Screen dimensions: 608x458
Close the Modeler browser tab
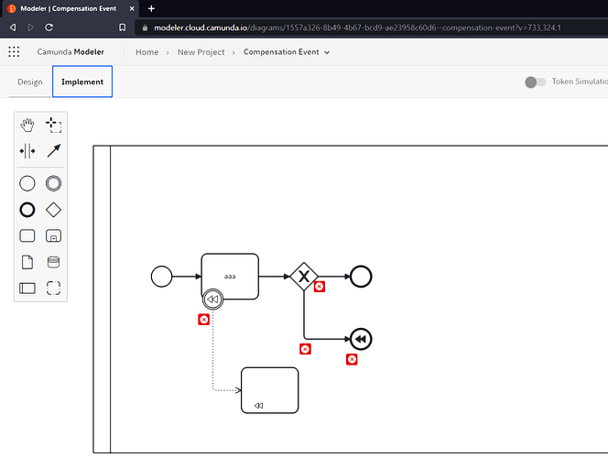coord(132,8)
